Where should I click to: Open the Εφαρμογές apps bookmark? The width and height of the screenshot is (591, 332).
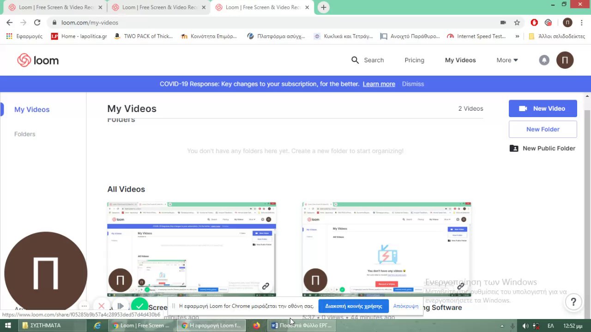click(24, 36)
